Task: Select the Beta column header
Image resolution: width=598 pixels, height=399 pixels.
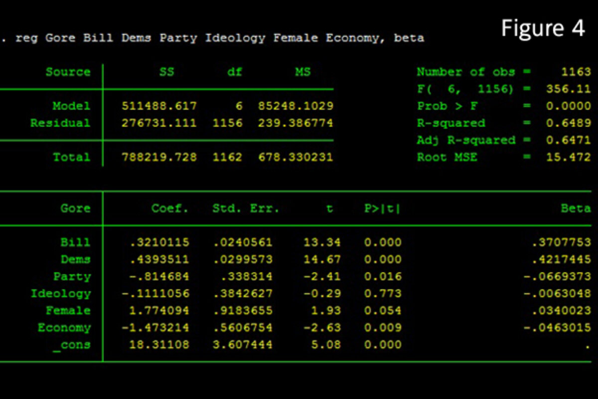Action: [x=576, y=208]
